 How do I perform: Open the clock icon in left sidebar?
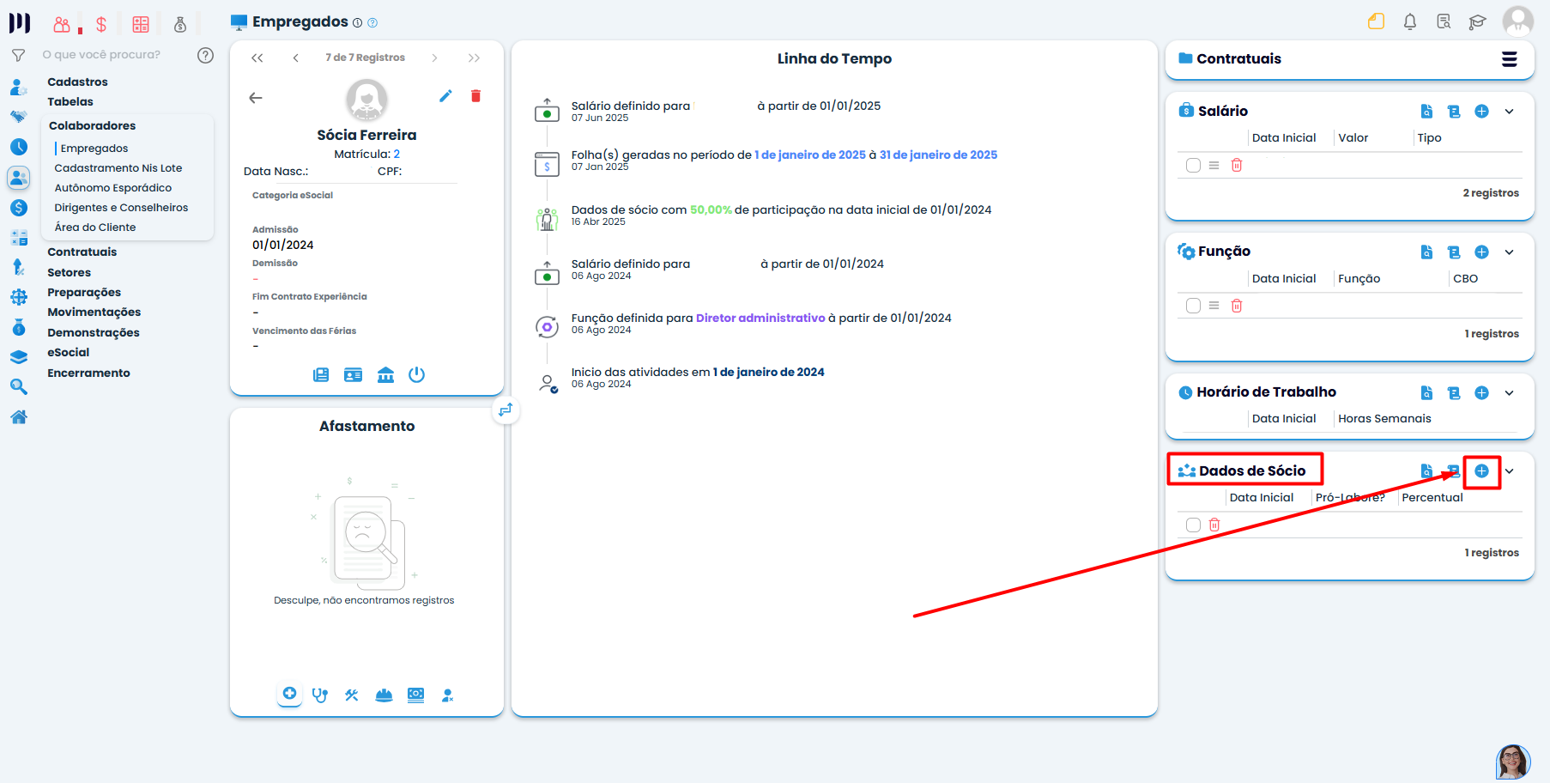[19, 147]
